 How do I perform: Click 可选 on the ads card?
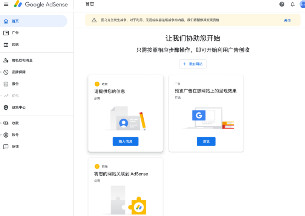pos(178,98)
